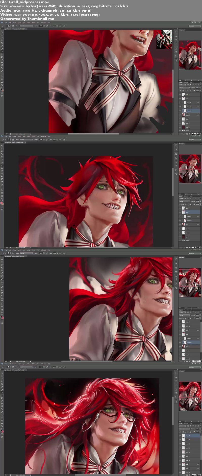This screenshot has height=476, width=202.
Task: Open the Kind filter dropdown in the 00:49:00 frame
Action: pyautogui.click(x=183, y=85)
